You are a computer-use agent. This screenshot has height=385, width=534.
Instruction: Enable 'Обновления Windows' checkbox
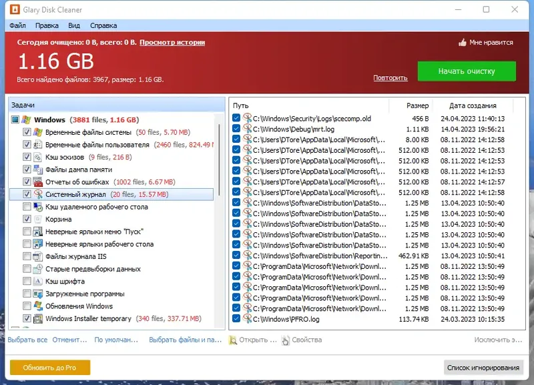coord(27,306)
